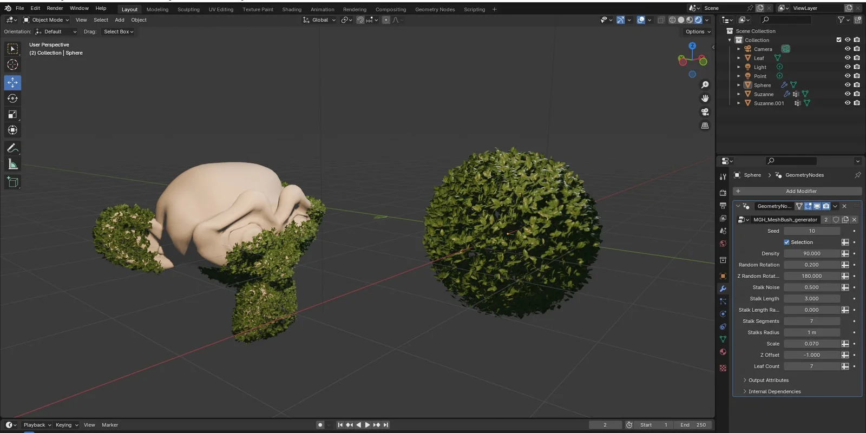Open the Modifiers wrench tab in Properties
The height and width of the screenshot is (433, 866).
(x=723, y=288)
